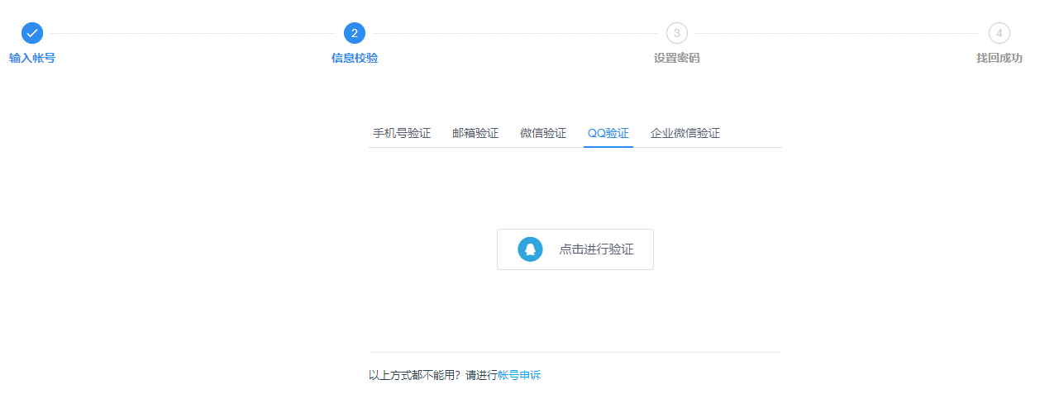
Task: Switch to 邮箱验证 tab
Action: 475,133
